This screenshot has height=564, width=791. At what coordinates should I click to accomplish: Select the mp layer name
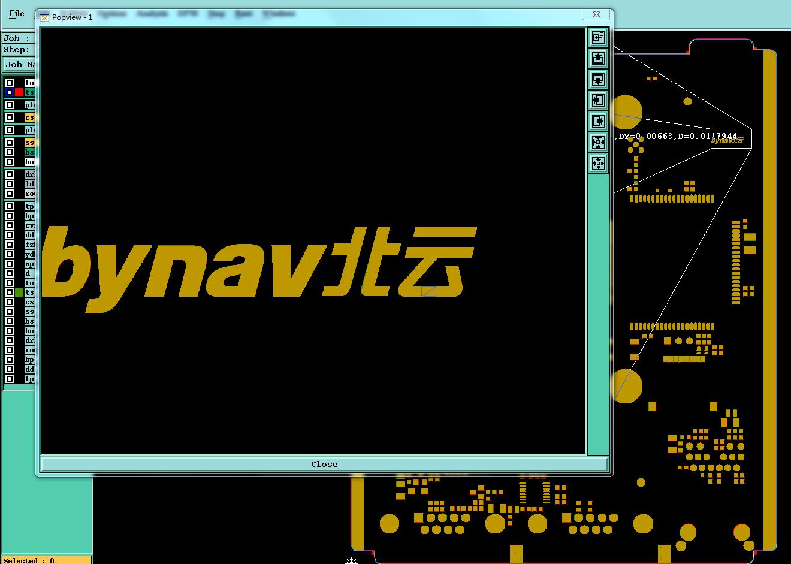[29, 264]
